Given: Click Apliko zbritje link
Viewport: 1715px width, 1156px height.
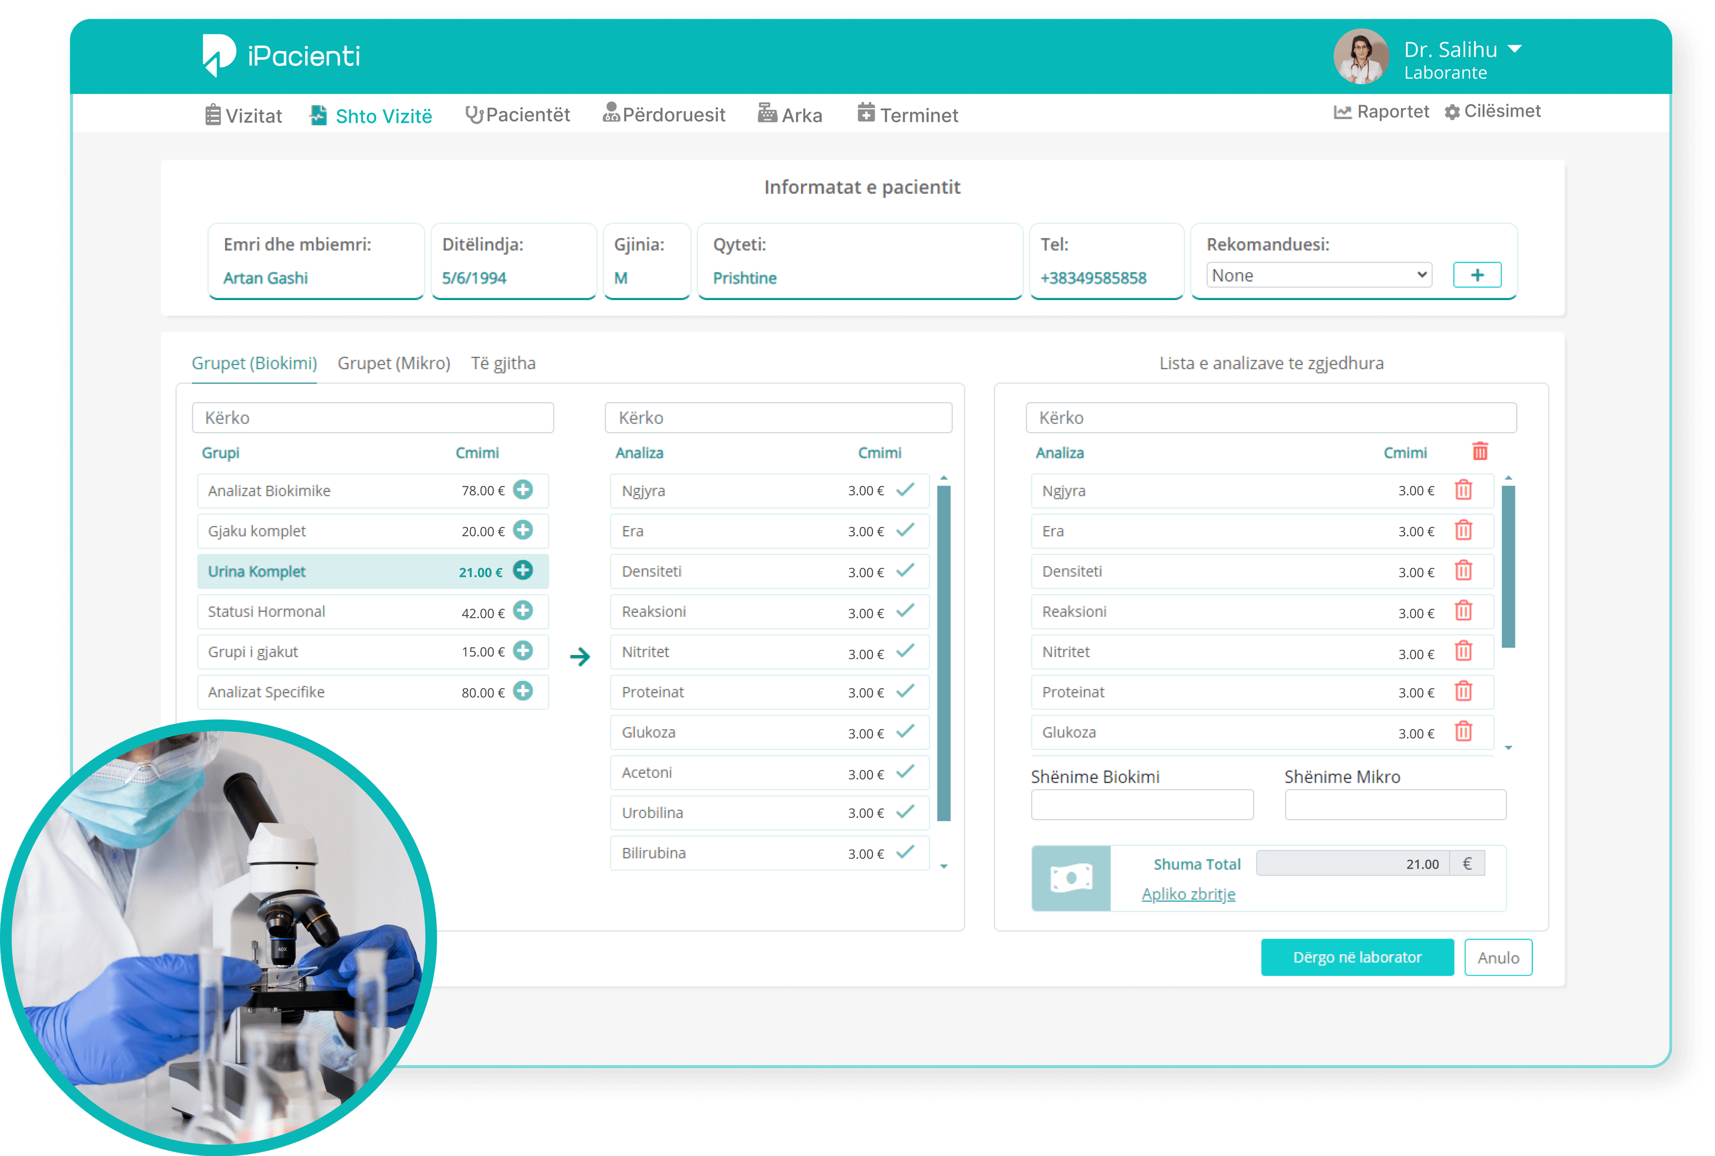Looking at the screenshot, I should point(1188,894).
